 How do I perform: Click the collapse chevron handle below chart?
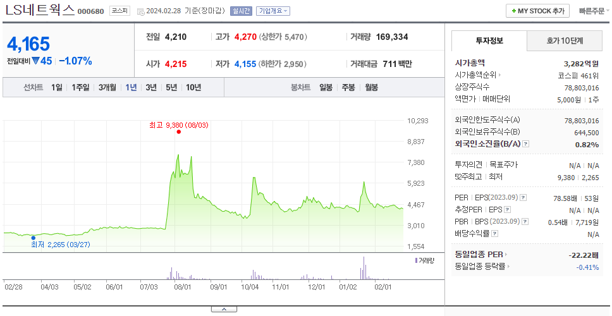[224, 309]
